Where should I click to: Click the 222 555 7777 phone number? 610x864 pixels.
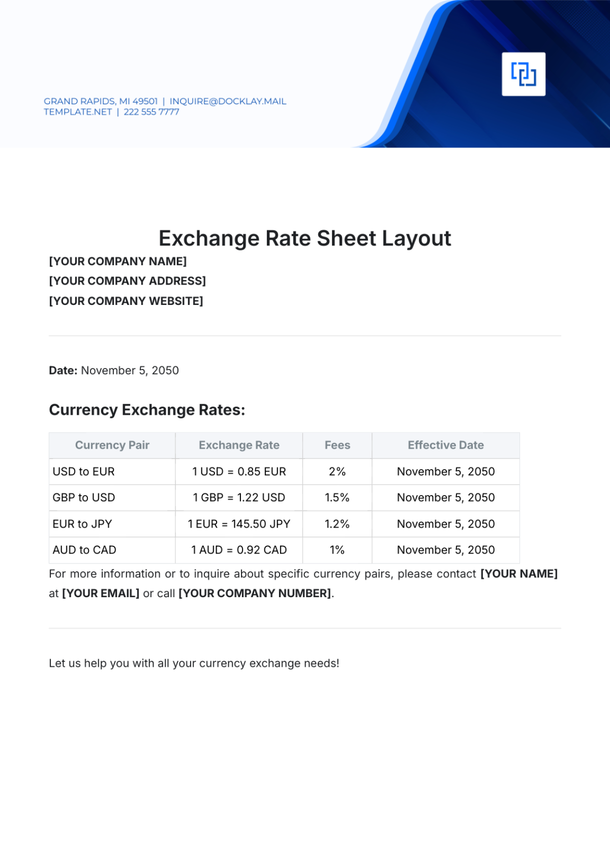151,112
